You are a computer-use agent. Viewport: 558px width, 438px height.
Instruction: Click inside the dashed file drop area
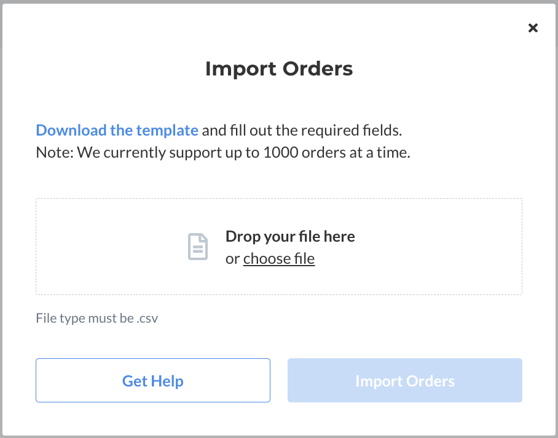[279, 246]
